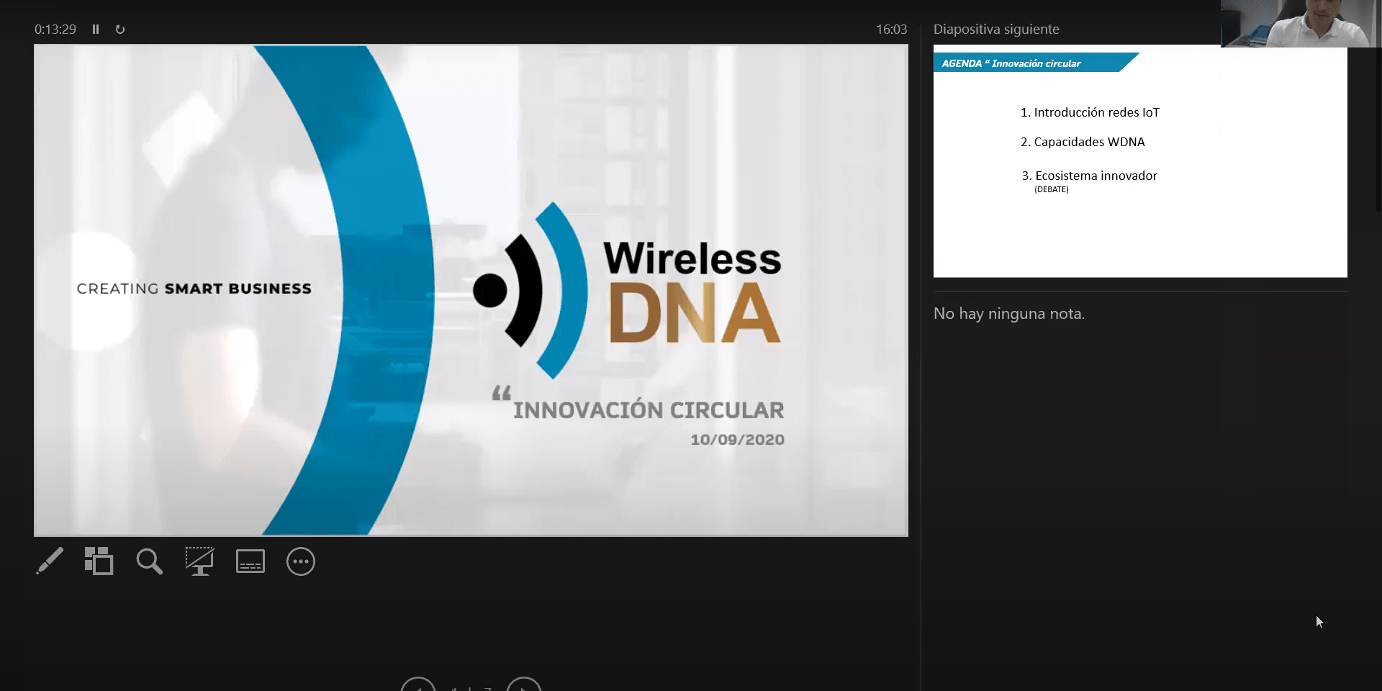The height and width of the screenshot is (691, 1382).
Task: Click the current clock time 16:03
Action: 891,30
